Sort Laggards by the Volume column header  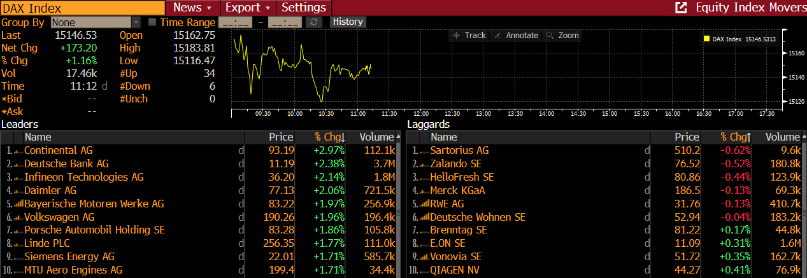[x=782, y=137]
